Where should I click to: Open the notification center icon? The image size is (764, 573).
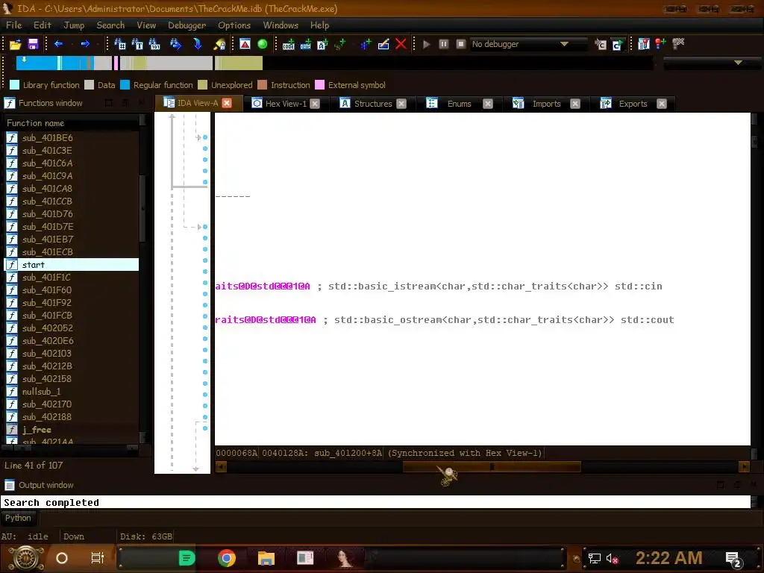pos(733,560)
